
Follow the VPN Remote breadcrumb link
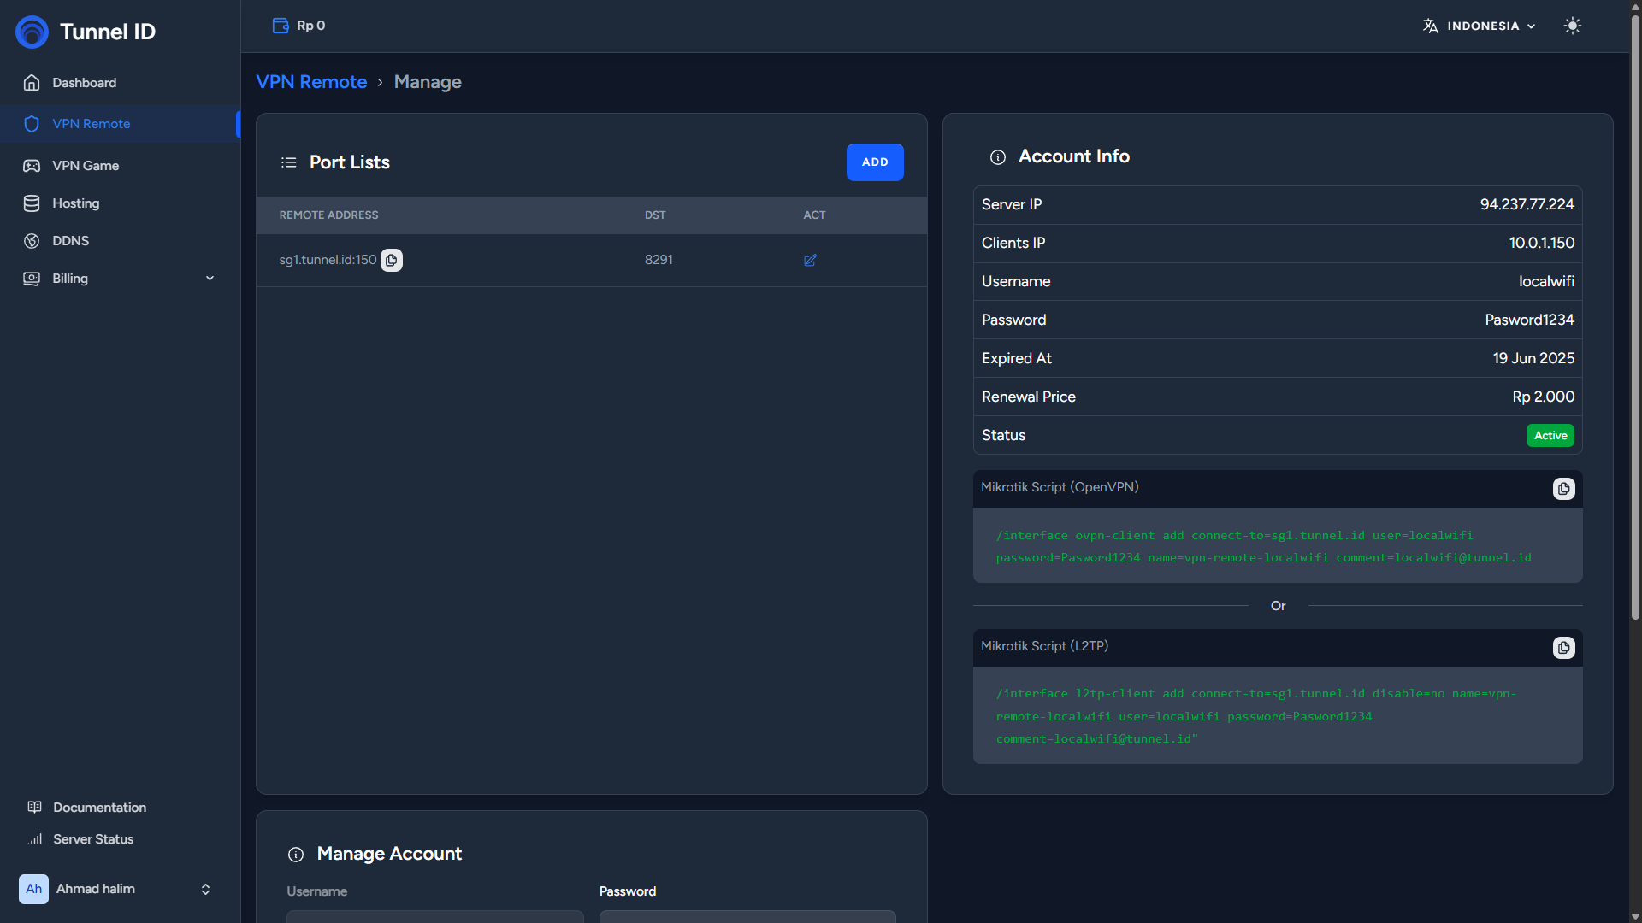coord(311,82)
